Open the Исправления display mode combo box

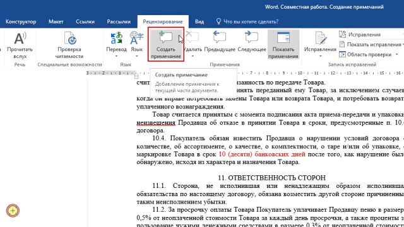375,35
